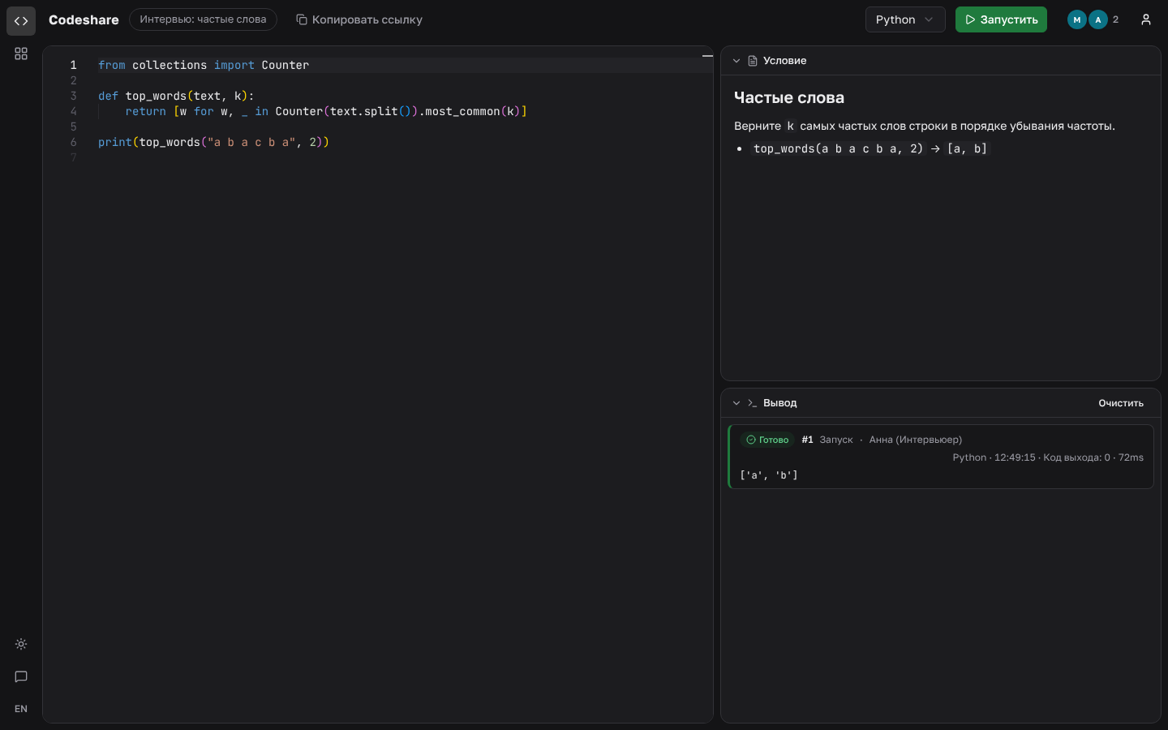Collapse the Вывод panel chevron
Viewport: 1168px width, 730px height.
coord(736,403)
